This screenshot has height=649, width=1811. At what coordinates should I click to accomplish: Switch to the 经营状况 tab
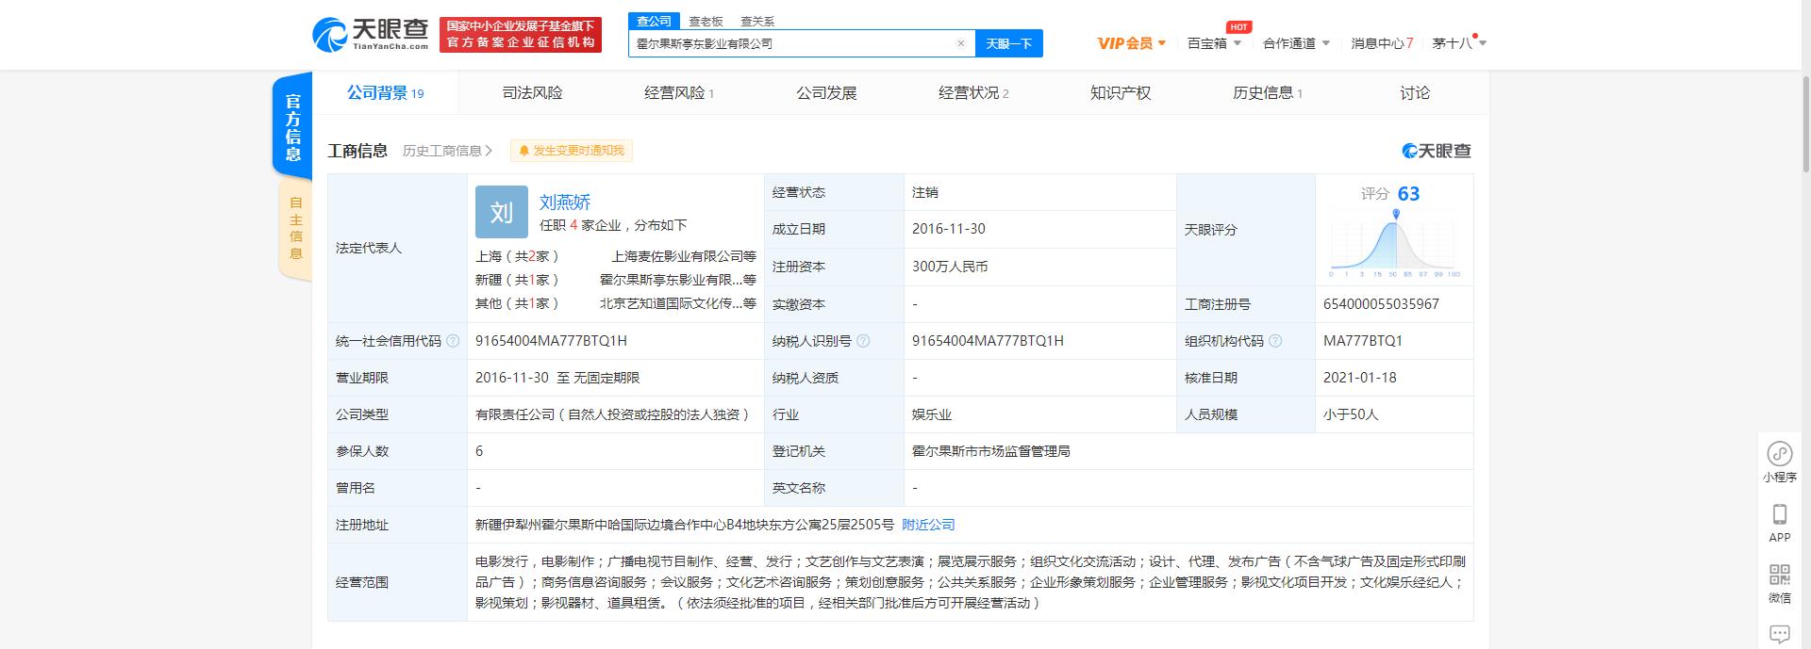[973, 92]
